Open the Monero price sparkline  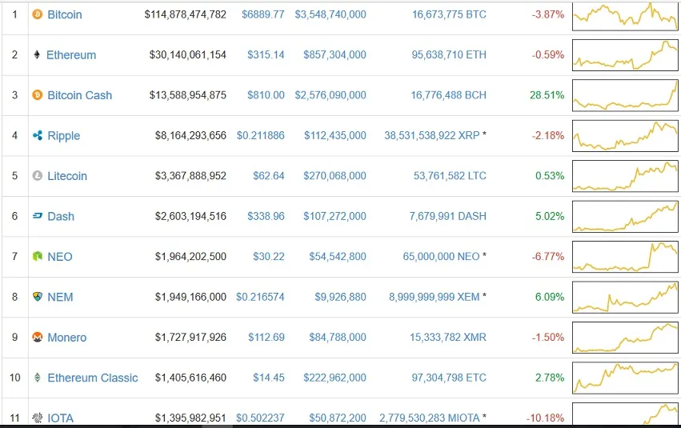pos(625,338)
